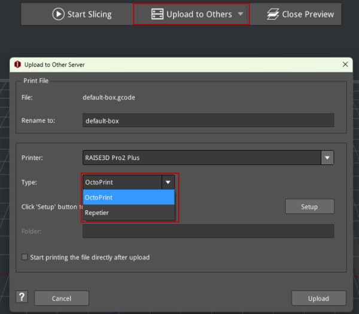
Task: Collapse the Type dropdown using its arrow
Action: click(168, 182)
